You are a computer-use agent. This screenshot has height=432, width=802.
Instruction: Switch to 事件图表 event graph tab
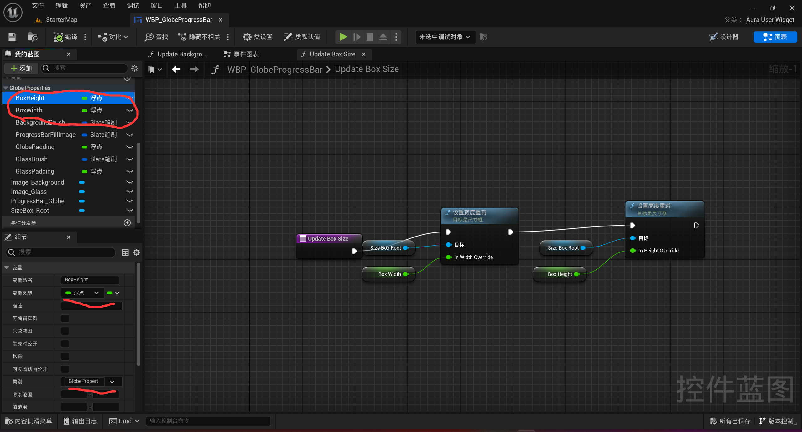pos(241,54)
